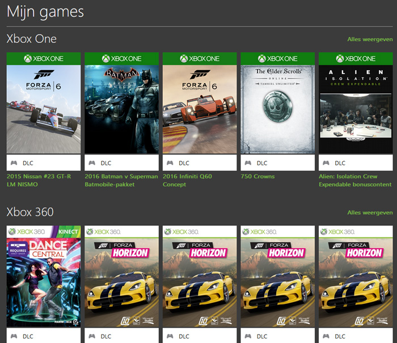Open the 750 Crowns title link
The height and width of the screenshot is (343, 397).
tap(257, 176)
